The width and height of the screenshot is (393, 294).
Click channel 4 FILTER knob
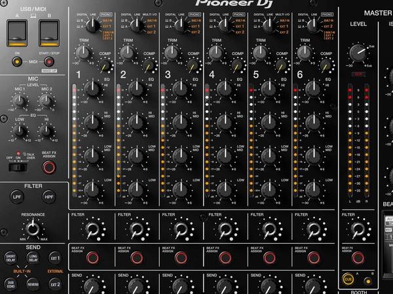(x=225, y=229)
